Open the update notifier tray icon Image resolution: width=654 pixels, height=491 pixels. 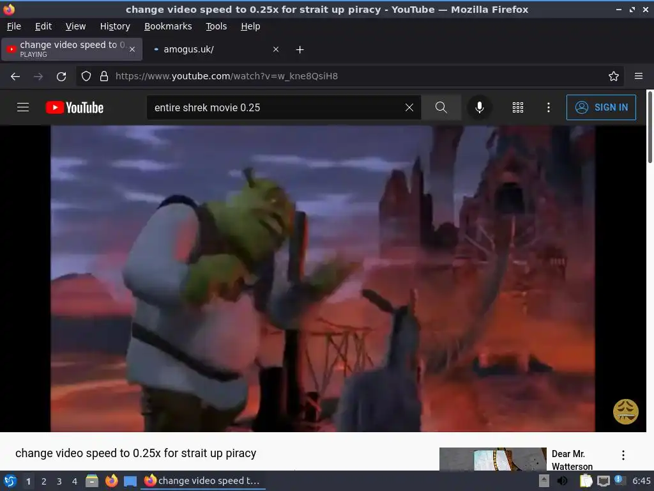click(620, 480)
